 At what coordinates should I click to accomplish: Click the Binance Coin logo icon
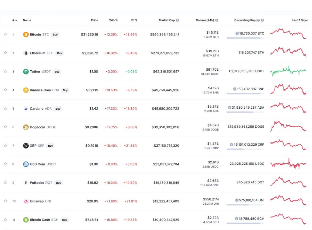tap(26, 90)
